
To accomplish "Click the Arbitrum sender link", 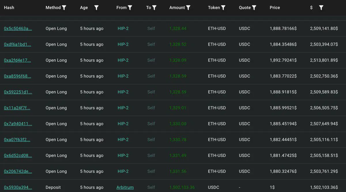I will click(125, 187).
